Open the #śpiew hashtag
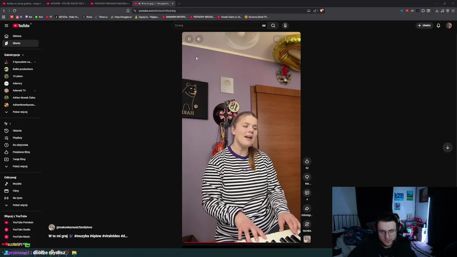Viewport: 457px width, 257px height. point(95,236)
